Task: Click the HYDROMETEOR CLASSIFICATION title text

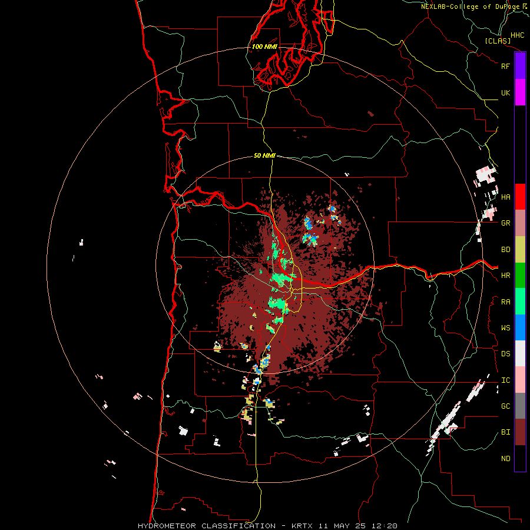Action: tap(207, 526)
